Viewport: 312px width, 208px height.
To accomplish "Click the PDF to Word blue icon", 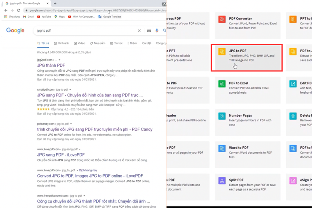I will coord(293,148).
